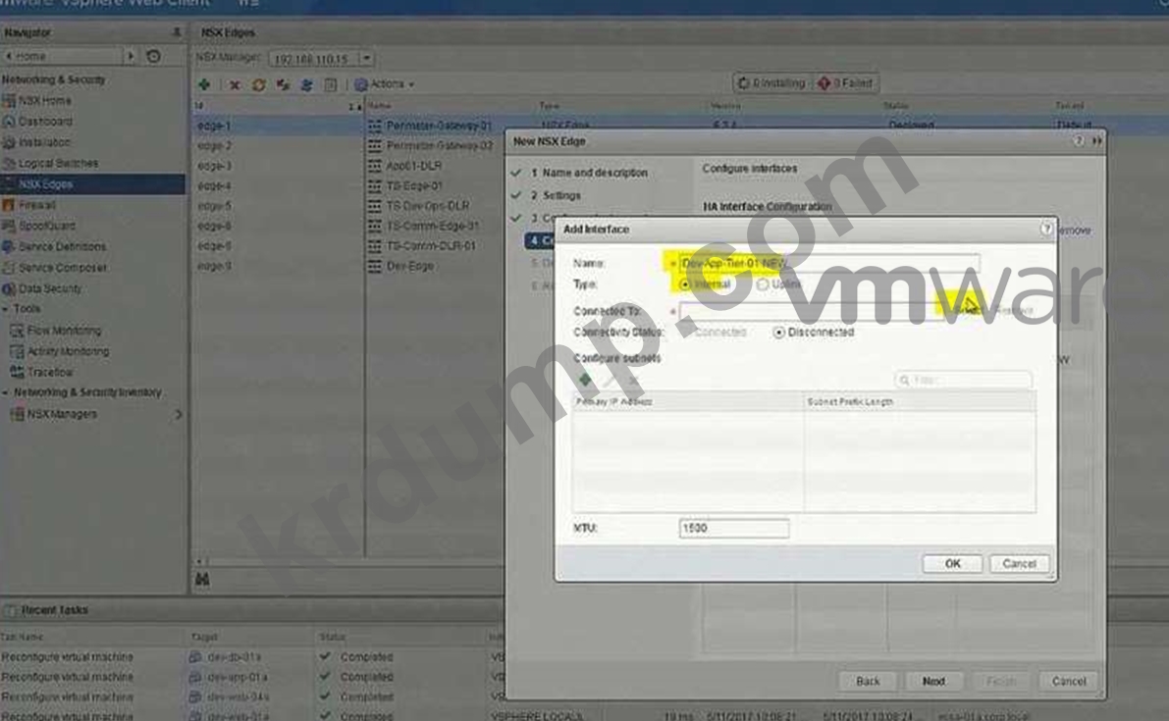Go to wizard step 2 Settings
Image resolution: width=1169 pixels, height=721 pixels.
(x=556, y=195)
